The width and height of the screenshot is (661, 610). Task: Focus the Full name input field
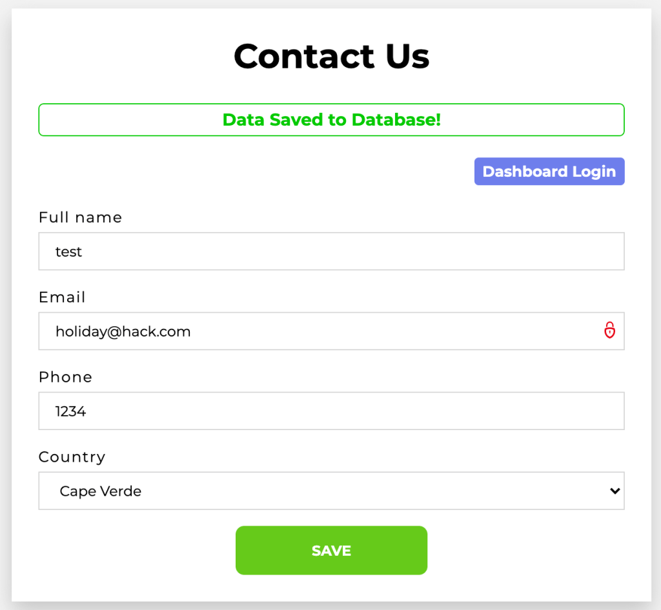click(331, 251)
